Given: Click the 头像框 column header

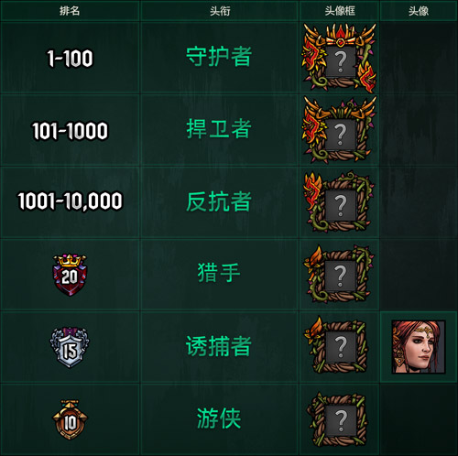Looking at the screenshot, I should click(x=340, y=11).
